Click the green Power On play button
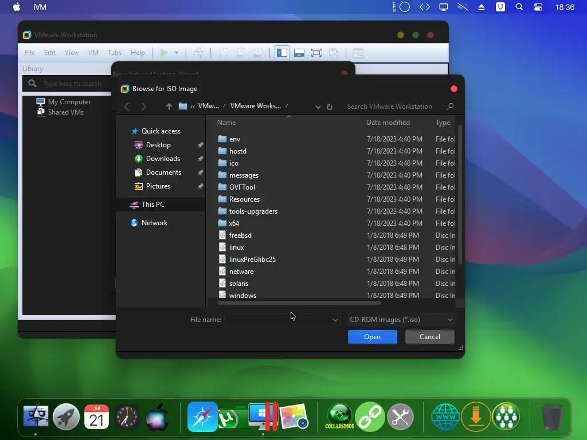Image resolution: width=587 pixels, height=440 pixels. 164,53
